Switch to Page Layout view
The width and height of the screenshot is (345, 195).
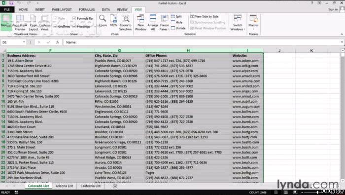coord(33,23)
